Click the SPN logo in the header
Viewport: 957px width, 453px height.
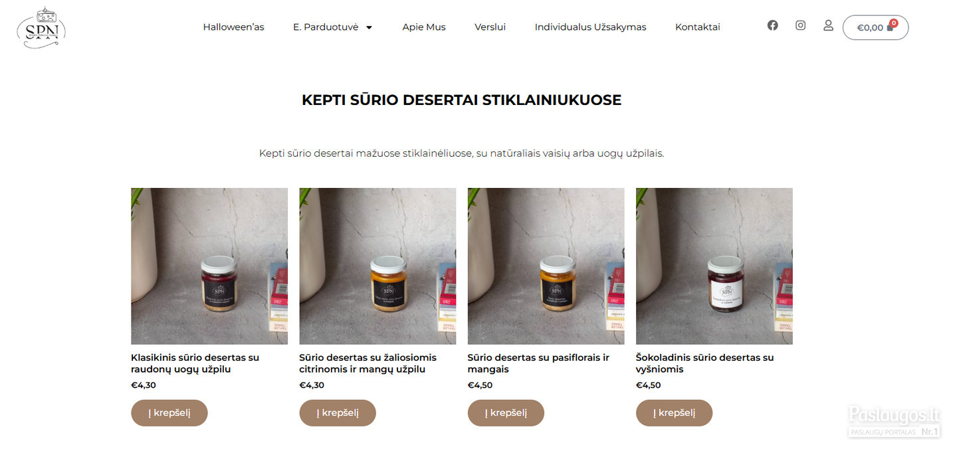[41, 27]
